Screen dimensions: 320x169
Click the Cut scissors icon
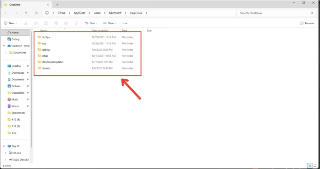26,23
